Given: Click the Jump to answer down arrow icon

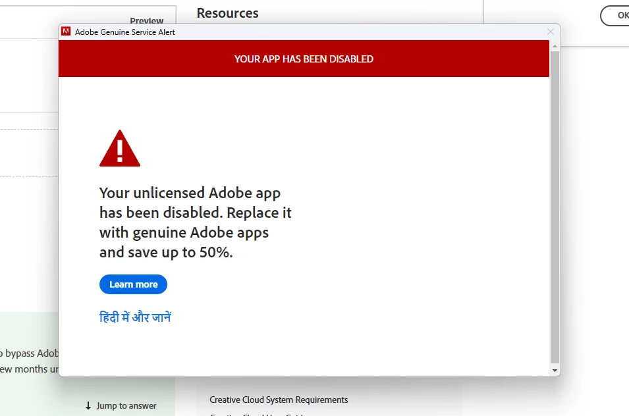Looking at the screenshot, I should point(88,405).
